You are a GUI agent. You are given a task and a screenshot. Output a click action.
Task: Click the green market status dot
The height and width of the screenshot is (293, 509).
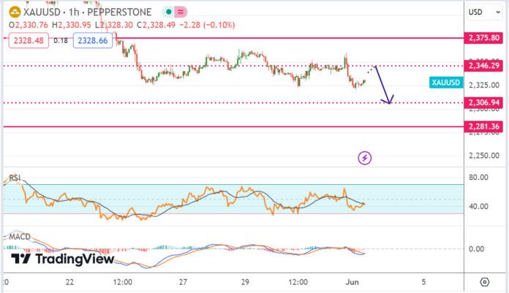[x=168, y=12]
